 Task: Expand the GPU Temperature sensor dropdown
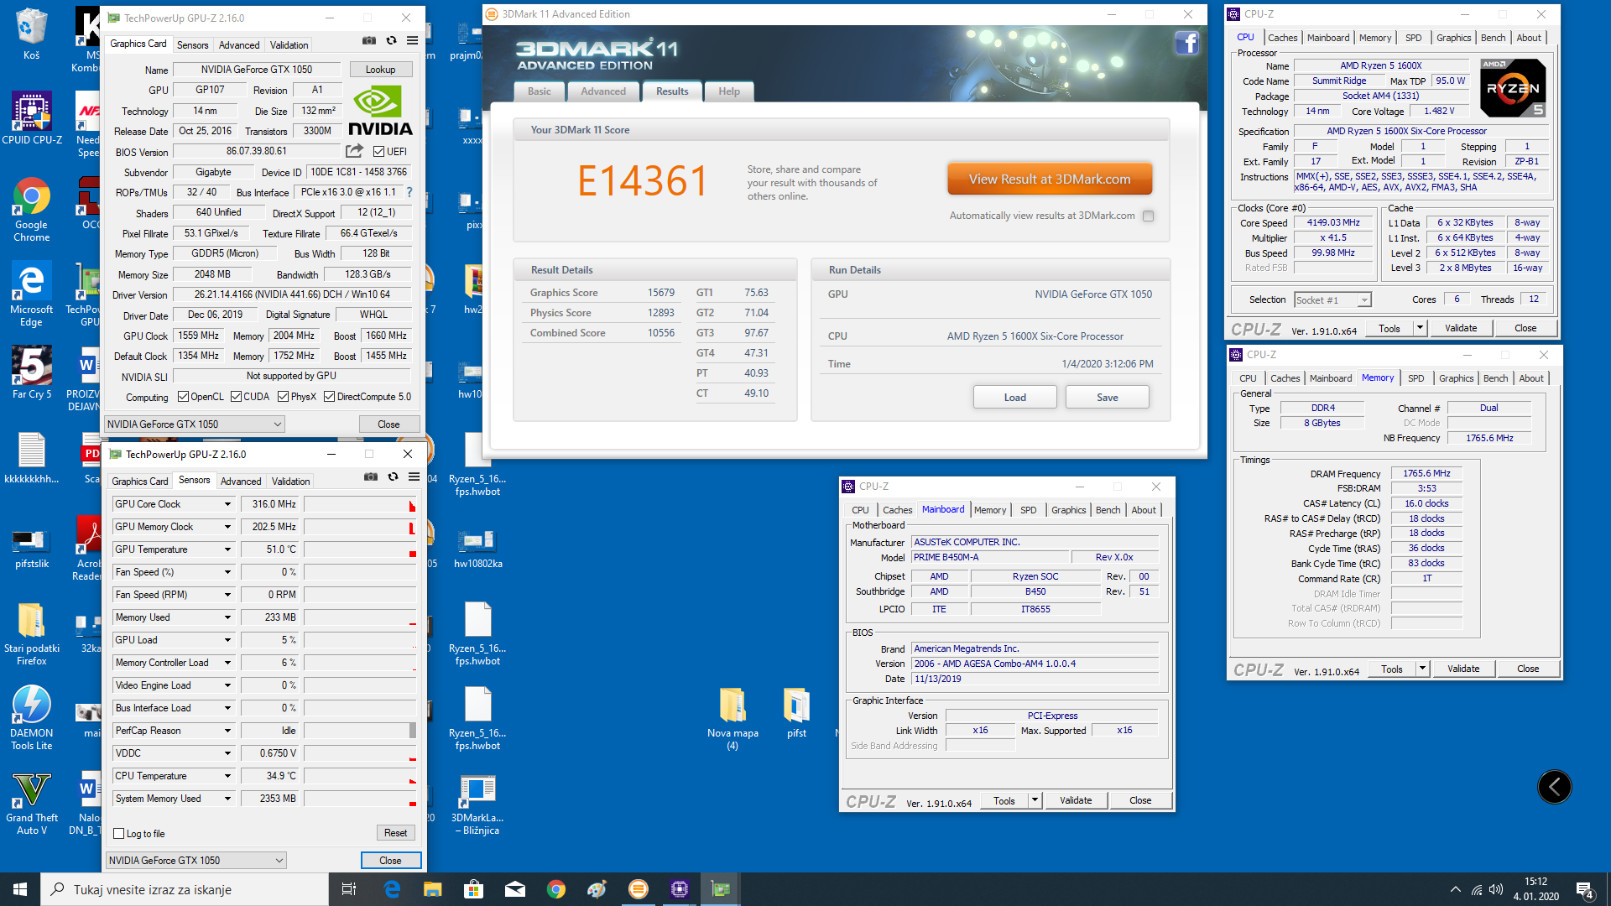click(227, 549)
